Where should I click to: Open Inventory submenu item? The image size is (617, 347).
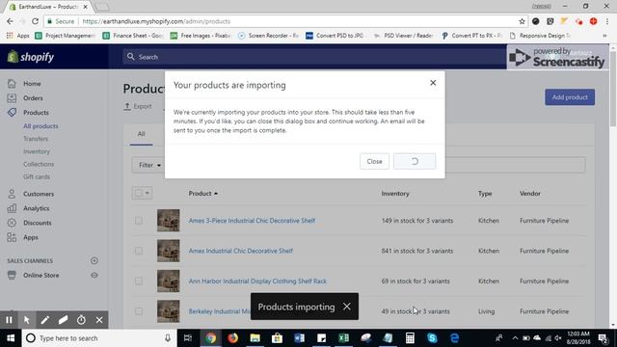(x=37, y=151)
